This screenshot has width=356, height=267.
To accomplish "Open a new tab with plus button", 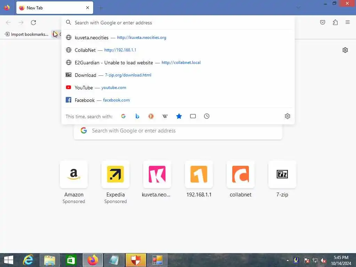I will [x=101, y=8].
